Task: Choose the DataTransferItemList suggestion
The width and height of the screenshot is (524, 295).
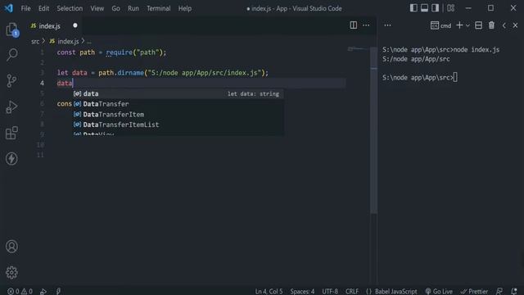Action: pyautogui.click(x=178, y=125)
